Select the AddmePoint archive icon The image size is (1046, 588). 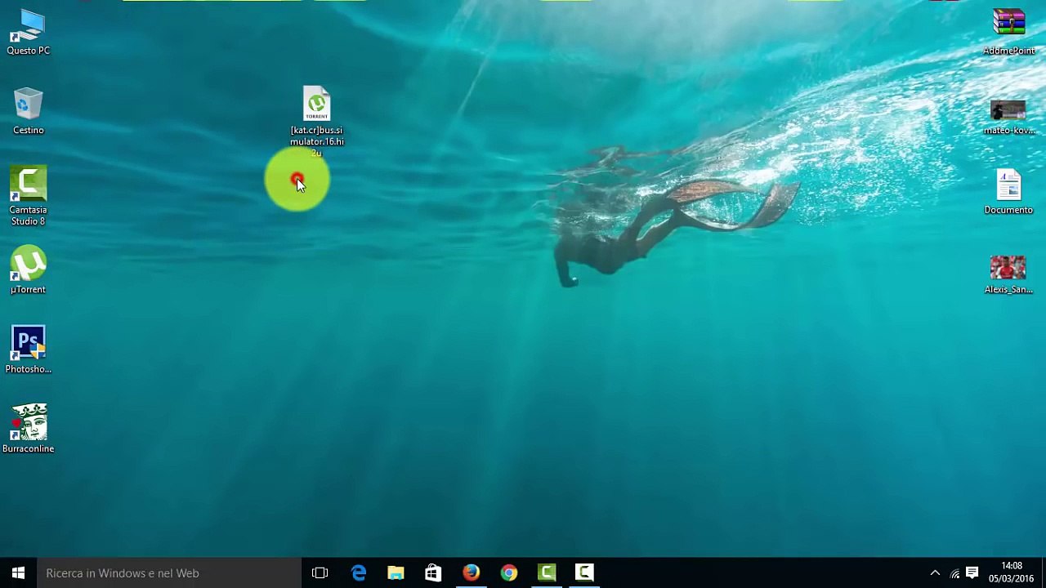[x=1008, y=33]
